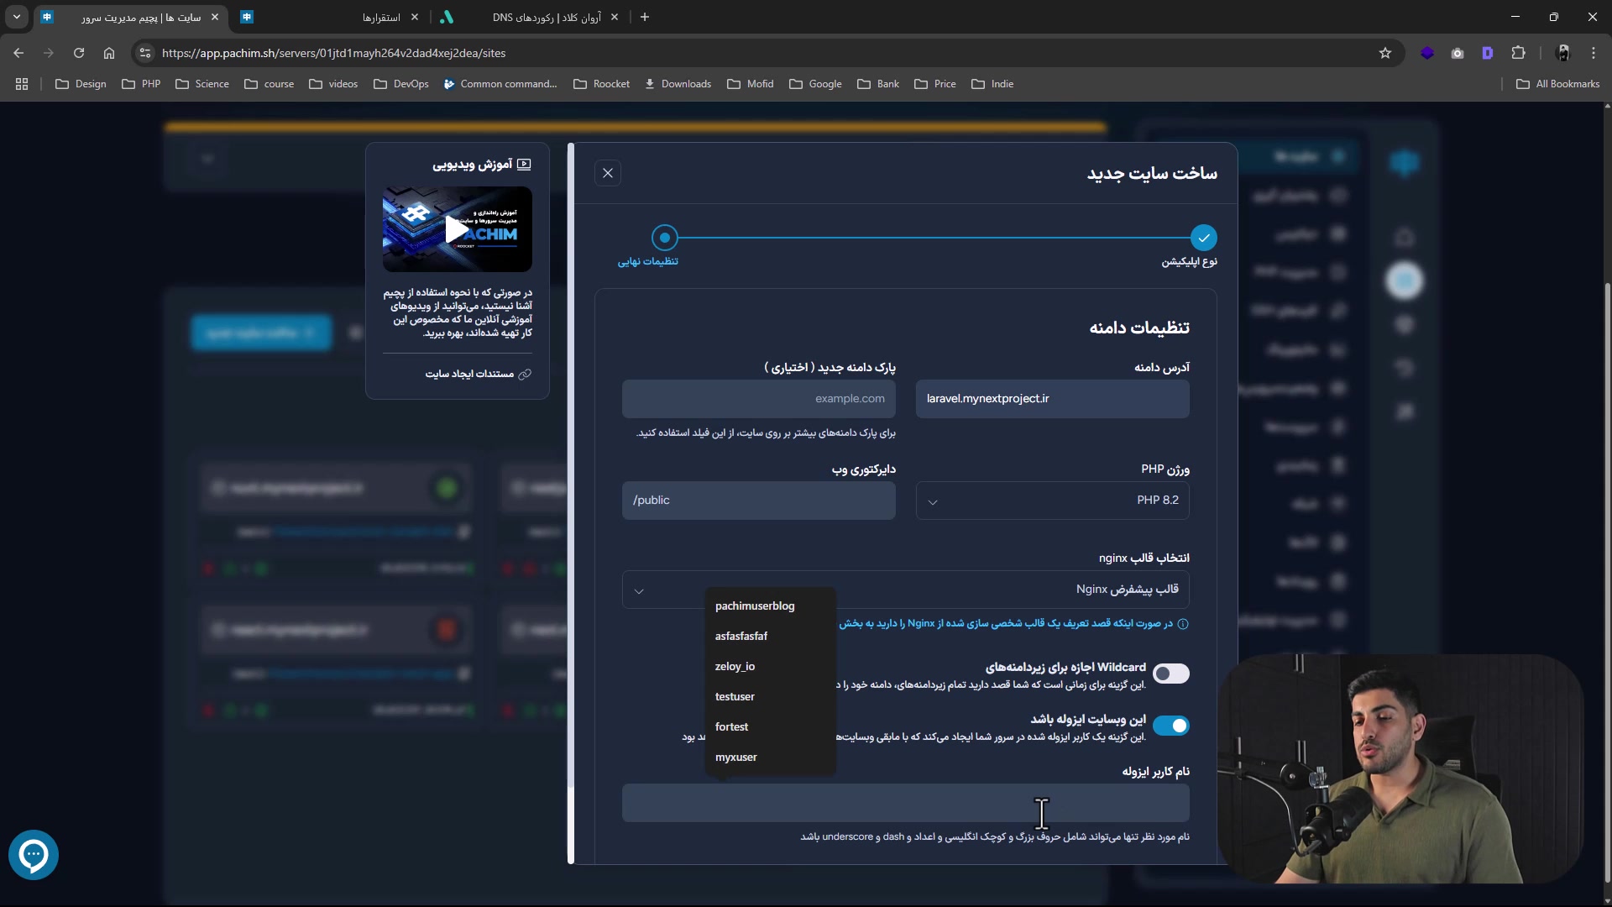
Task: Disable the isolated website toggle
Action: click(x=1170, y=726)
